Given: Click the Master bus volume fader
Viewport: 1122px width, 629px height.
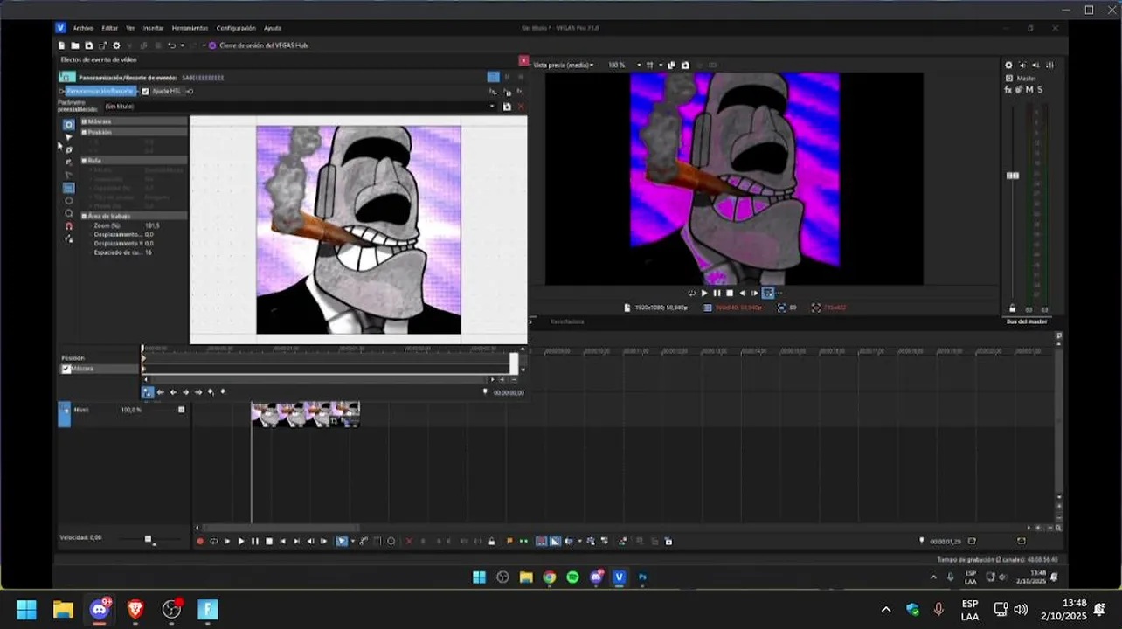Looking at the screenshot, I should click(1013, 176).
